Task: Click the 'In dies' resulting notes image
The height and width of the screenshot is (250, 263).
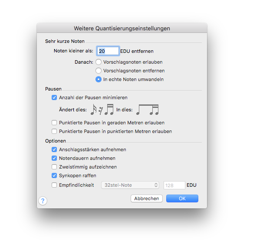Action: 148,110
